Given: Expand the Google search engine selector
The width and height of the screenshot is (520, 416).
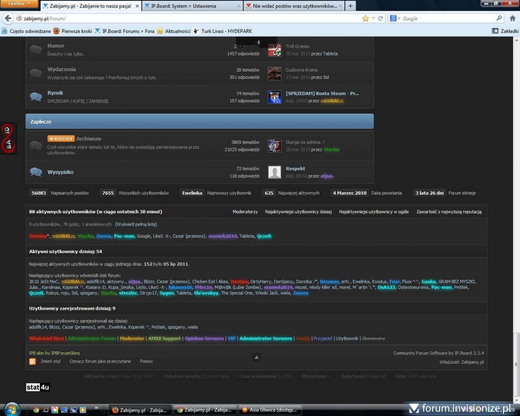Looking at the screenshot, I should pos(395,19).
